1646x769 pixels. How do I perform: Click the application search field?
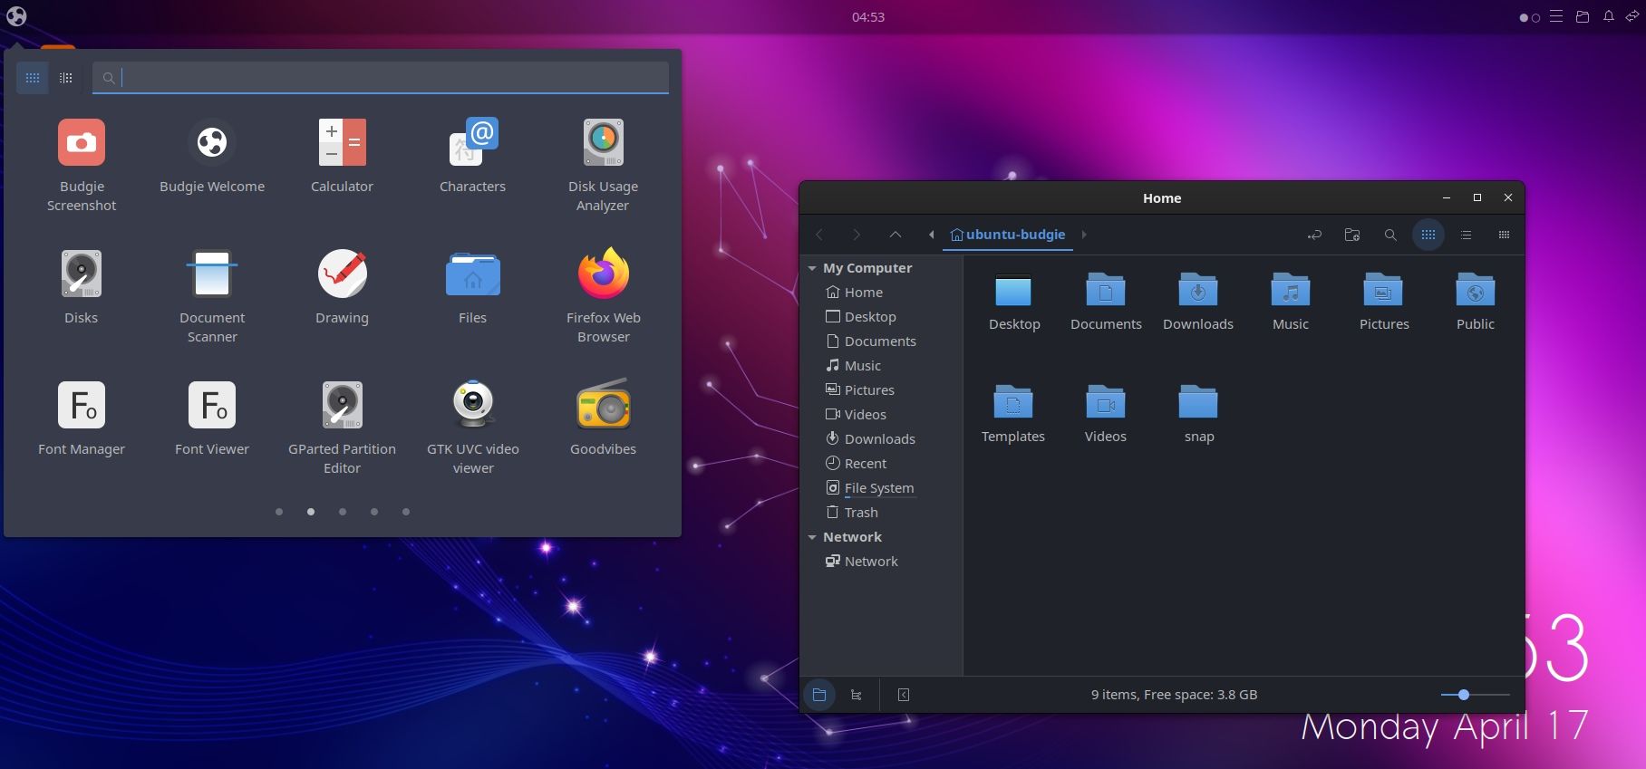(x=381, y=78)
